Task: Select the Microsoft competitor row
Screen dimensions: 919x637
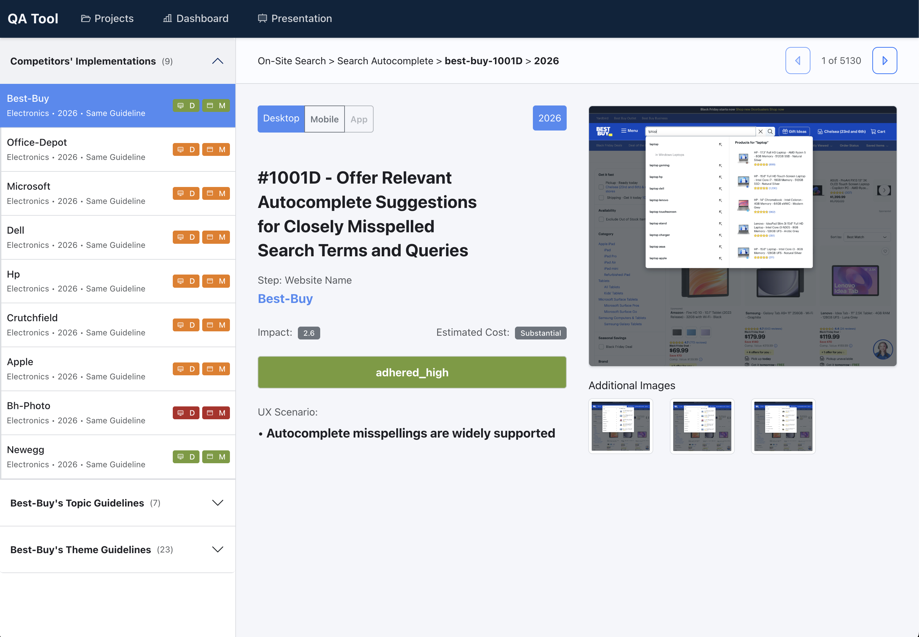Action: click(118, 194)
